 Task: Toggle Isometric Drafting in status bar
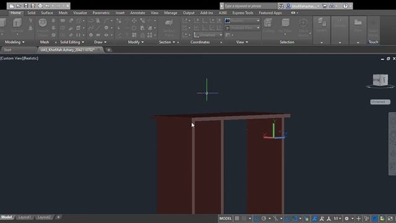coord(275,218)
